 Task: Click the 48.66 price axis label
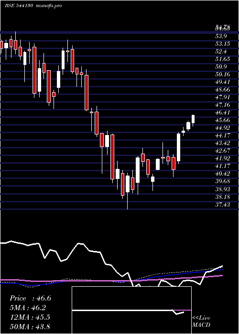tap(222, 90)
